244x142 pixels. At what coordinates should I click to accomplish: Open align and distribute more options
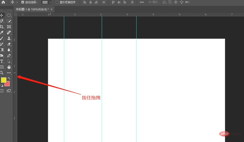[x=142, y=2]
